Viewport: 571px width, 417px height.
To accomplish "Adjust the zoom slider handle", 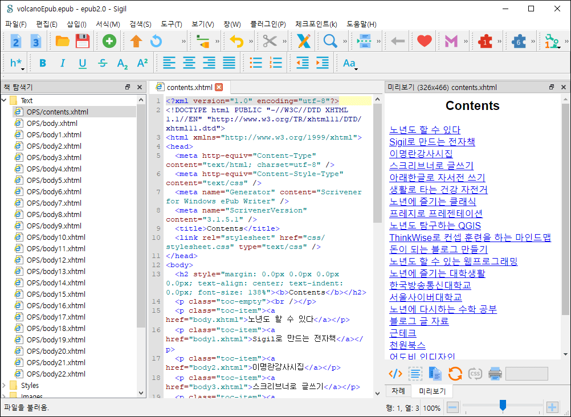I will (503, 405).
